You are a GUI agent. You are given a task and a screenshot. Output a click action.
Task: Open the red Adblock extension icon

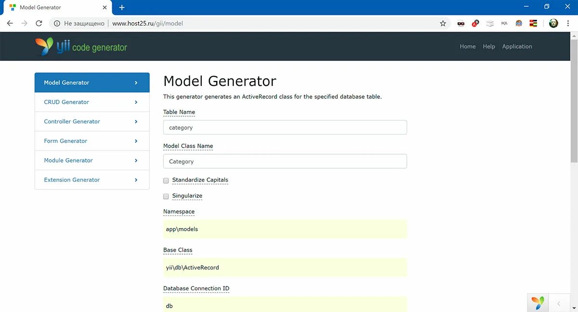(x=475, y=23)
